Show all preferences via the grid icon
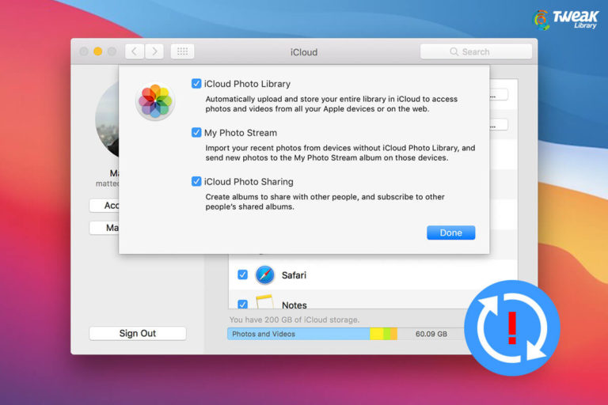 (x=182, y=51)
